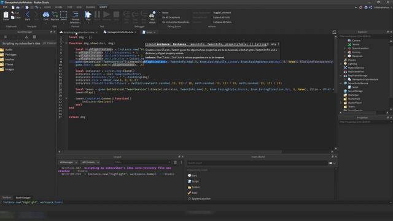This screenshot has width=393, height=221.
Task: Collapse the ServerScriptService node
Action: click(341, 83)
